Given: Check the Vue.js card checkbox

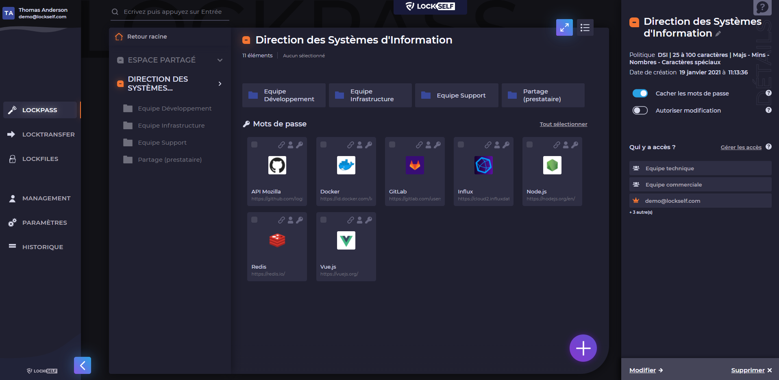Looking at the screenshot, I should click(324, 220).
